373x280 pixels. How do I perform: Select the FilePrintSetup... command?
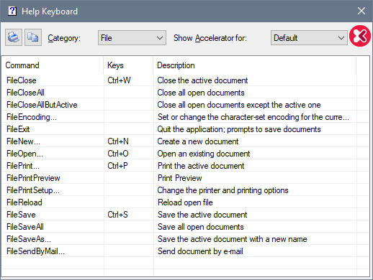pos(33,190)
